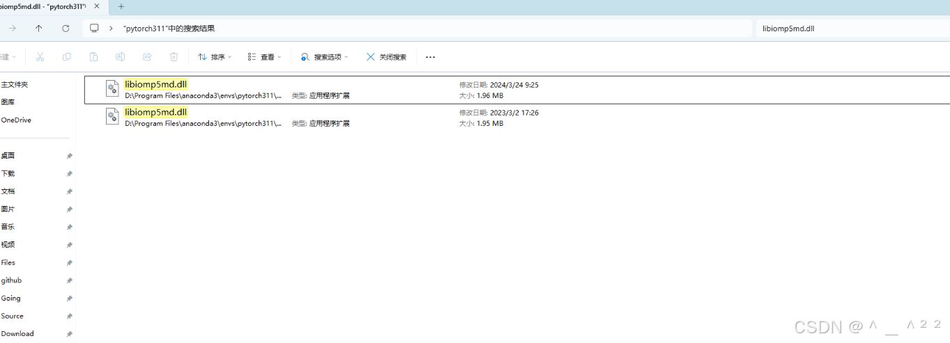Click the Cut scissors icon

pyautogui.click(x=40, y=57)
